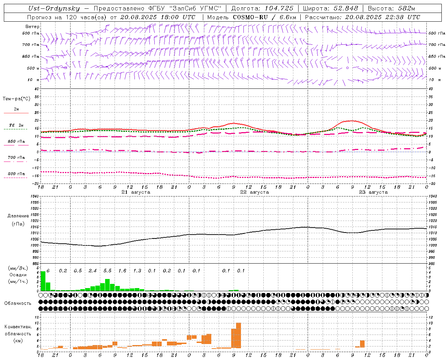
Task: Click the tallest green precipitation bar
Action: coord(43,281)
